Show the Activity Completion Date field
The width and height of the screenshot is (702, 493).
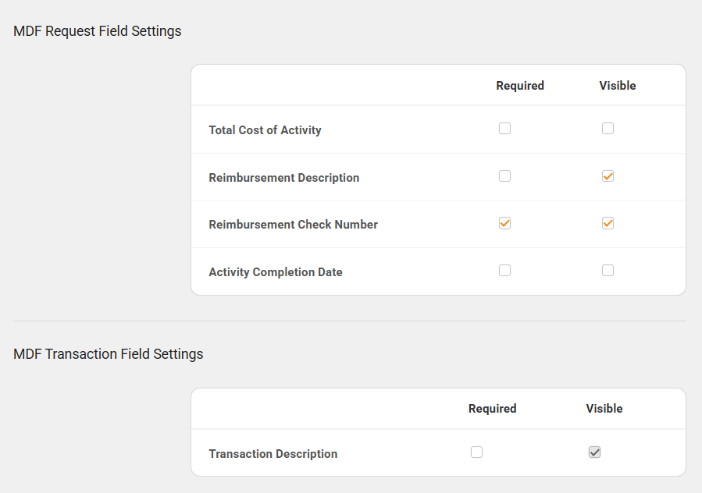608,271
